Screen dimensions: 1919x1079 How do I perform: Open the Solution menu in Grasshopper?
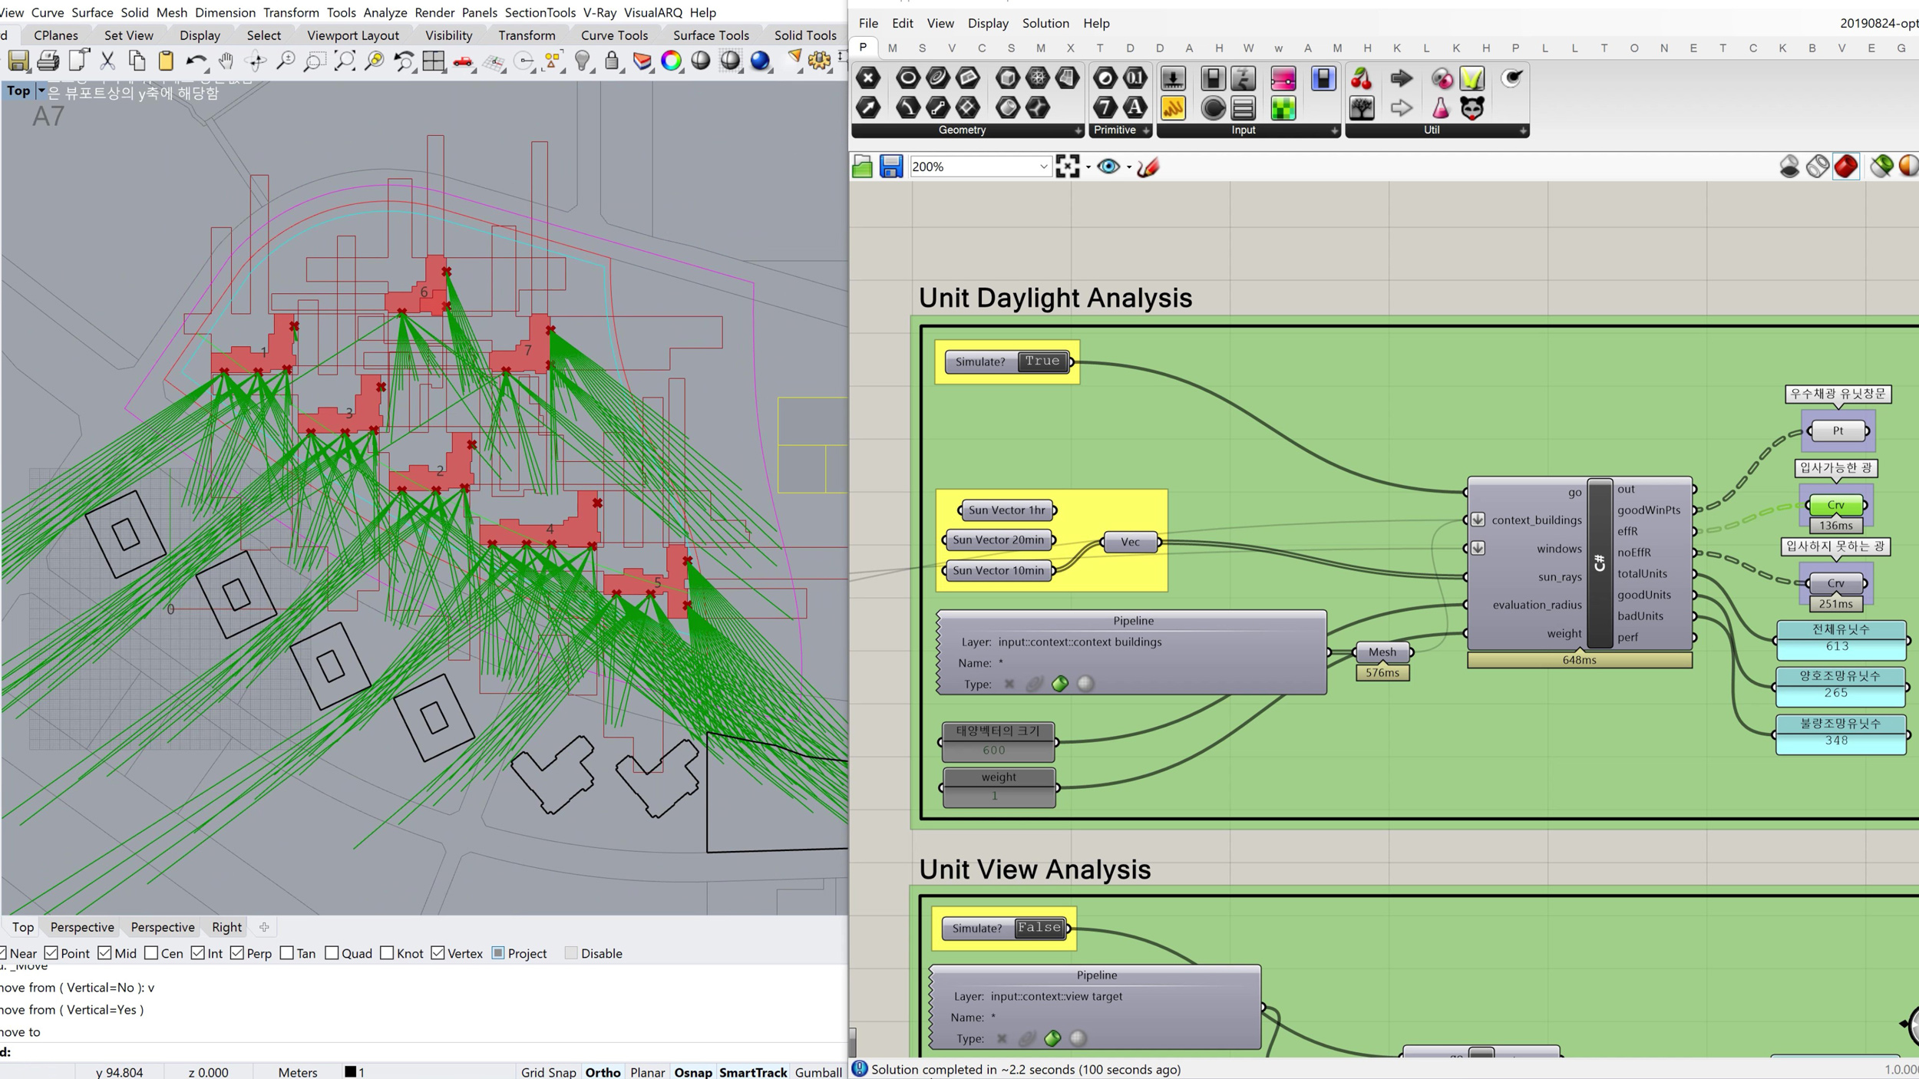1045,23
